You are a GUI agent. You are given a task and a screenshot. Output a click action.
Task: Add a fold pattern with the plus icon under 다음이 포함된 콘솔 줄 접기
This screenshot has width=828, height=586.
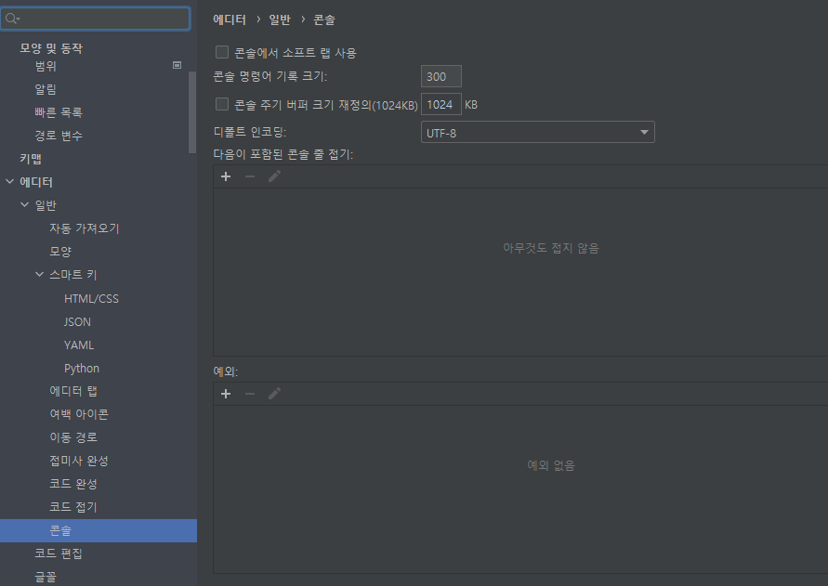(x=226, y=176)
